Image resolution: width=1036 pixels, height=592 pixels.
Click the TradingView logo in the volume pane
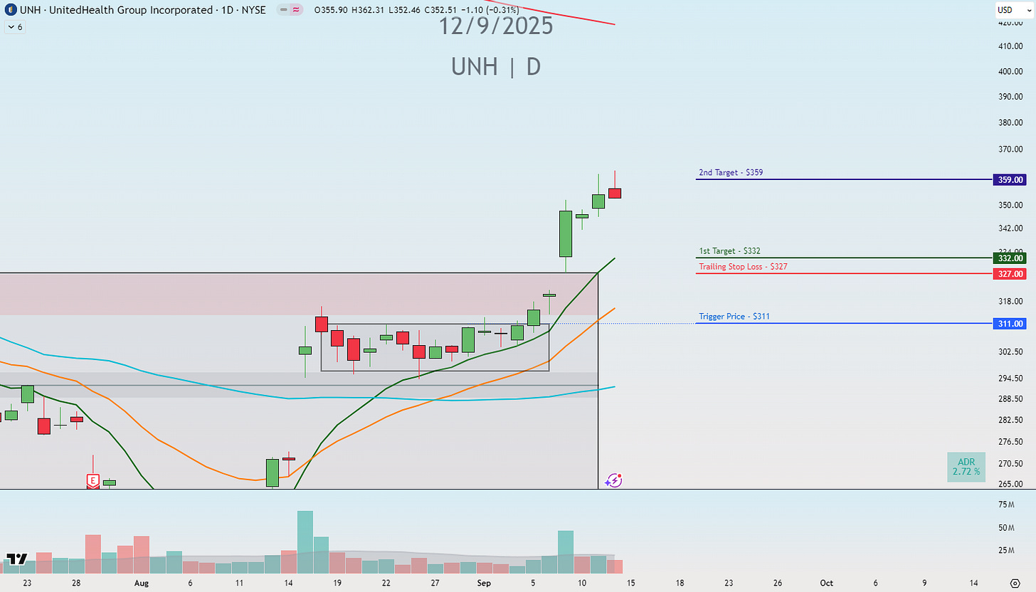coord(16,559)
